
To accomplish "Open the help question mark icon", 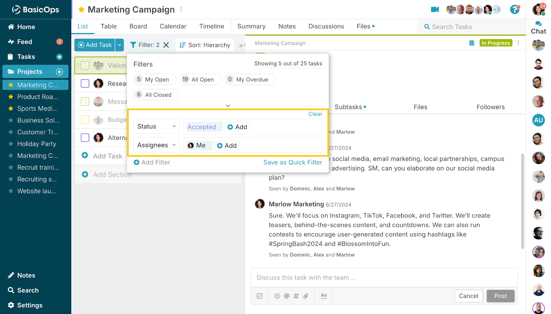I will tap(514, 10).
